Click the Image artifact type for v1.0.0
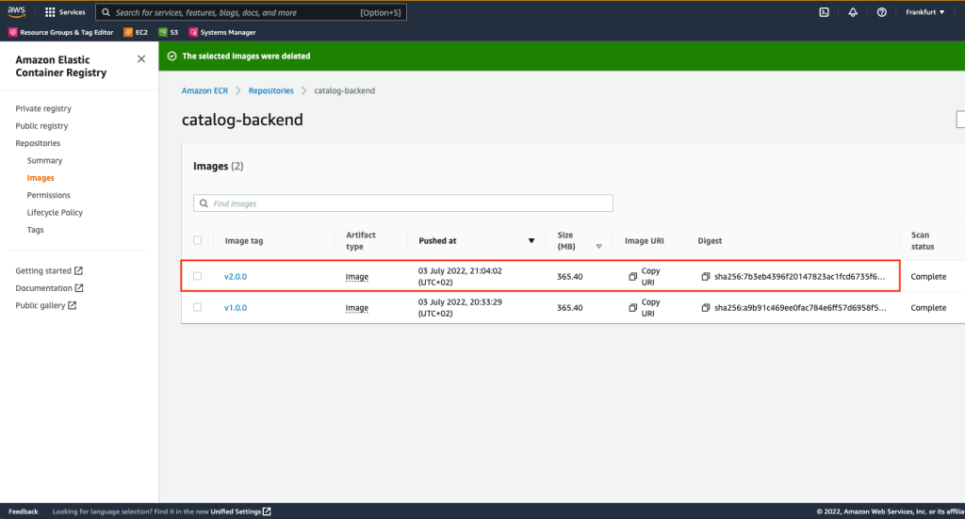The height and width of the screenshot is (519, 965). pyautogui.click(x=357, y=307)
